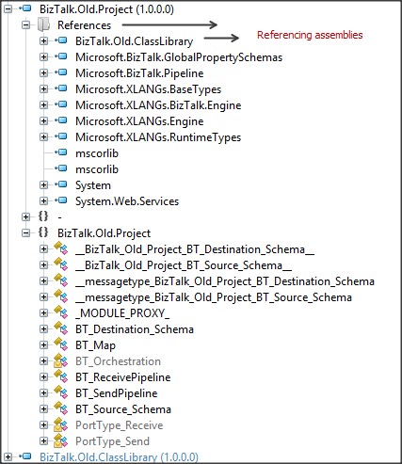Collapse the BizTalk.Old.Project namespace node
402x464 pixels.
(x=26, y=232)
